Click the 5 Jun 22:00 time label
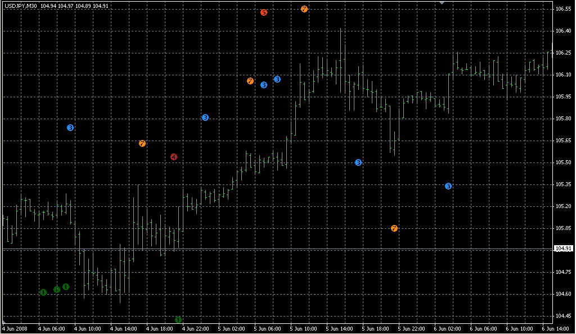 click(411, 329)
